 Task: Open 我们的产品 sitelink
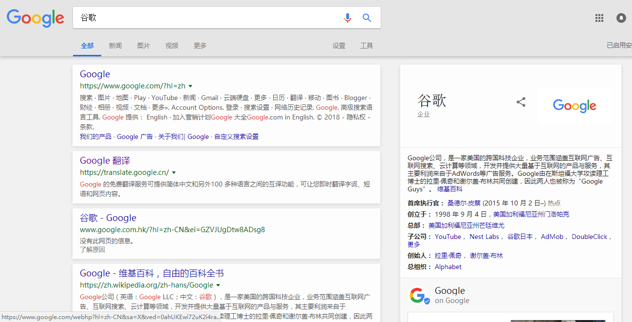point(95,136)
